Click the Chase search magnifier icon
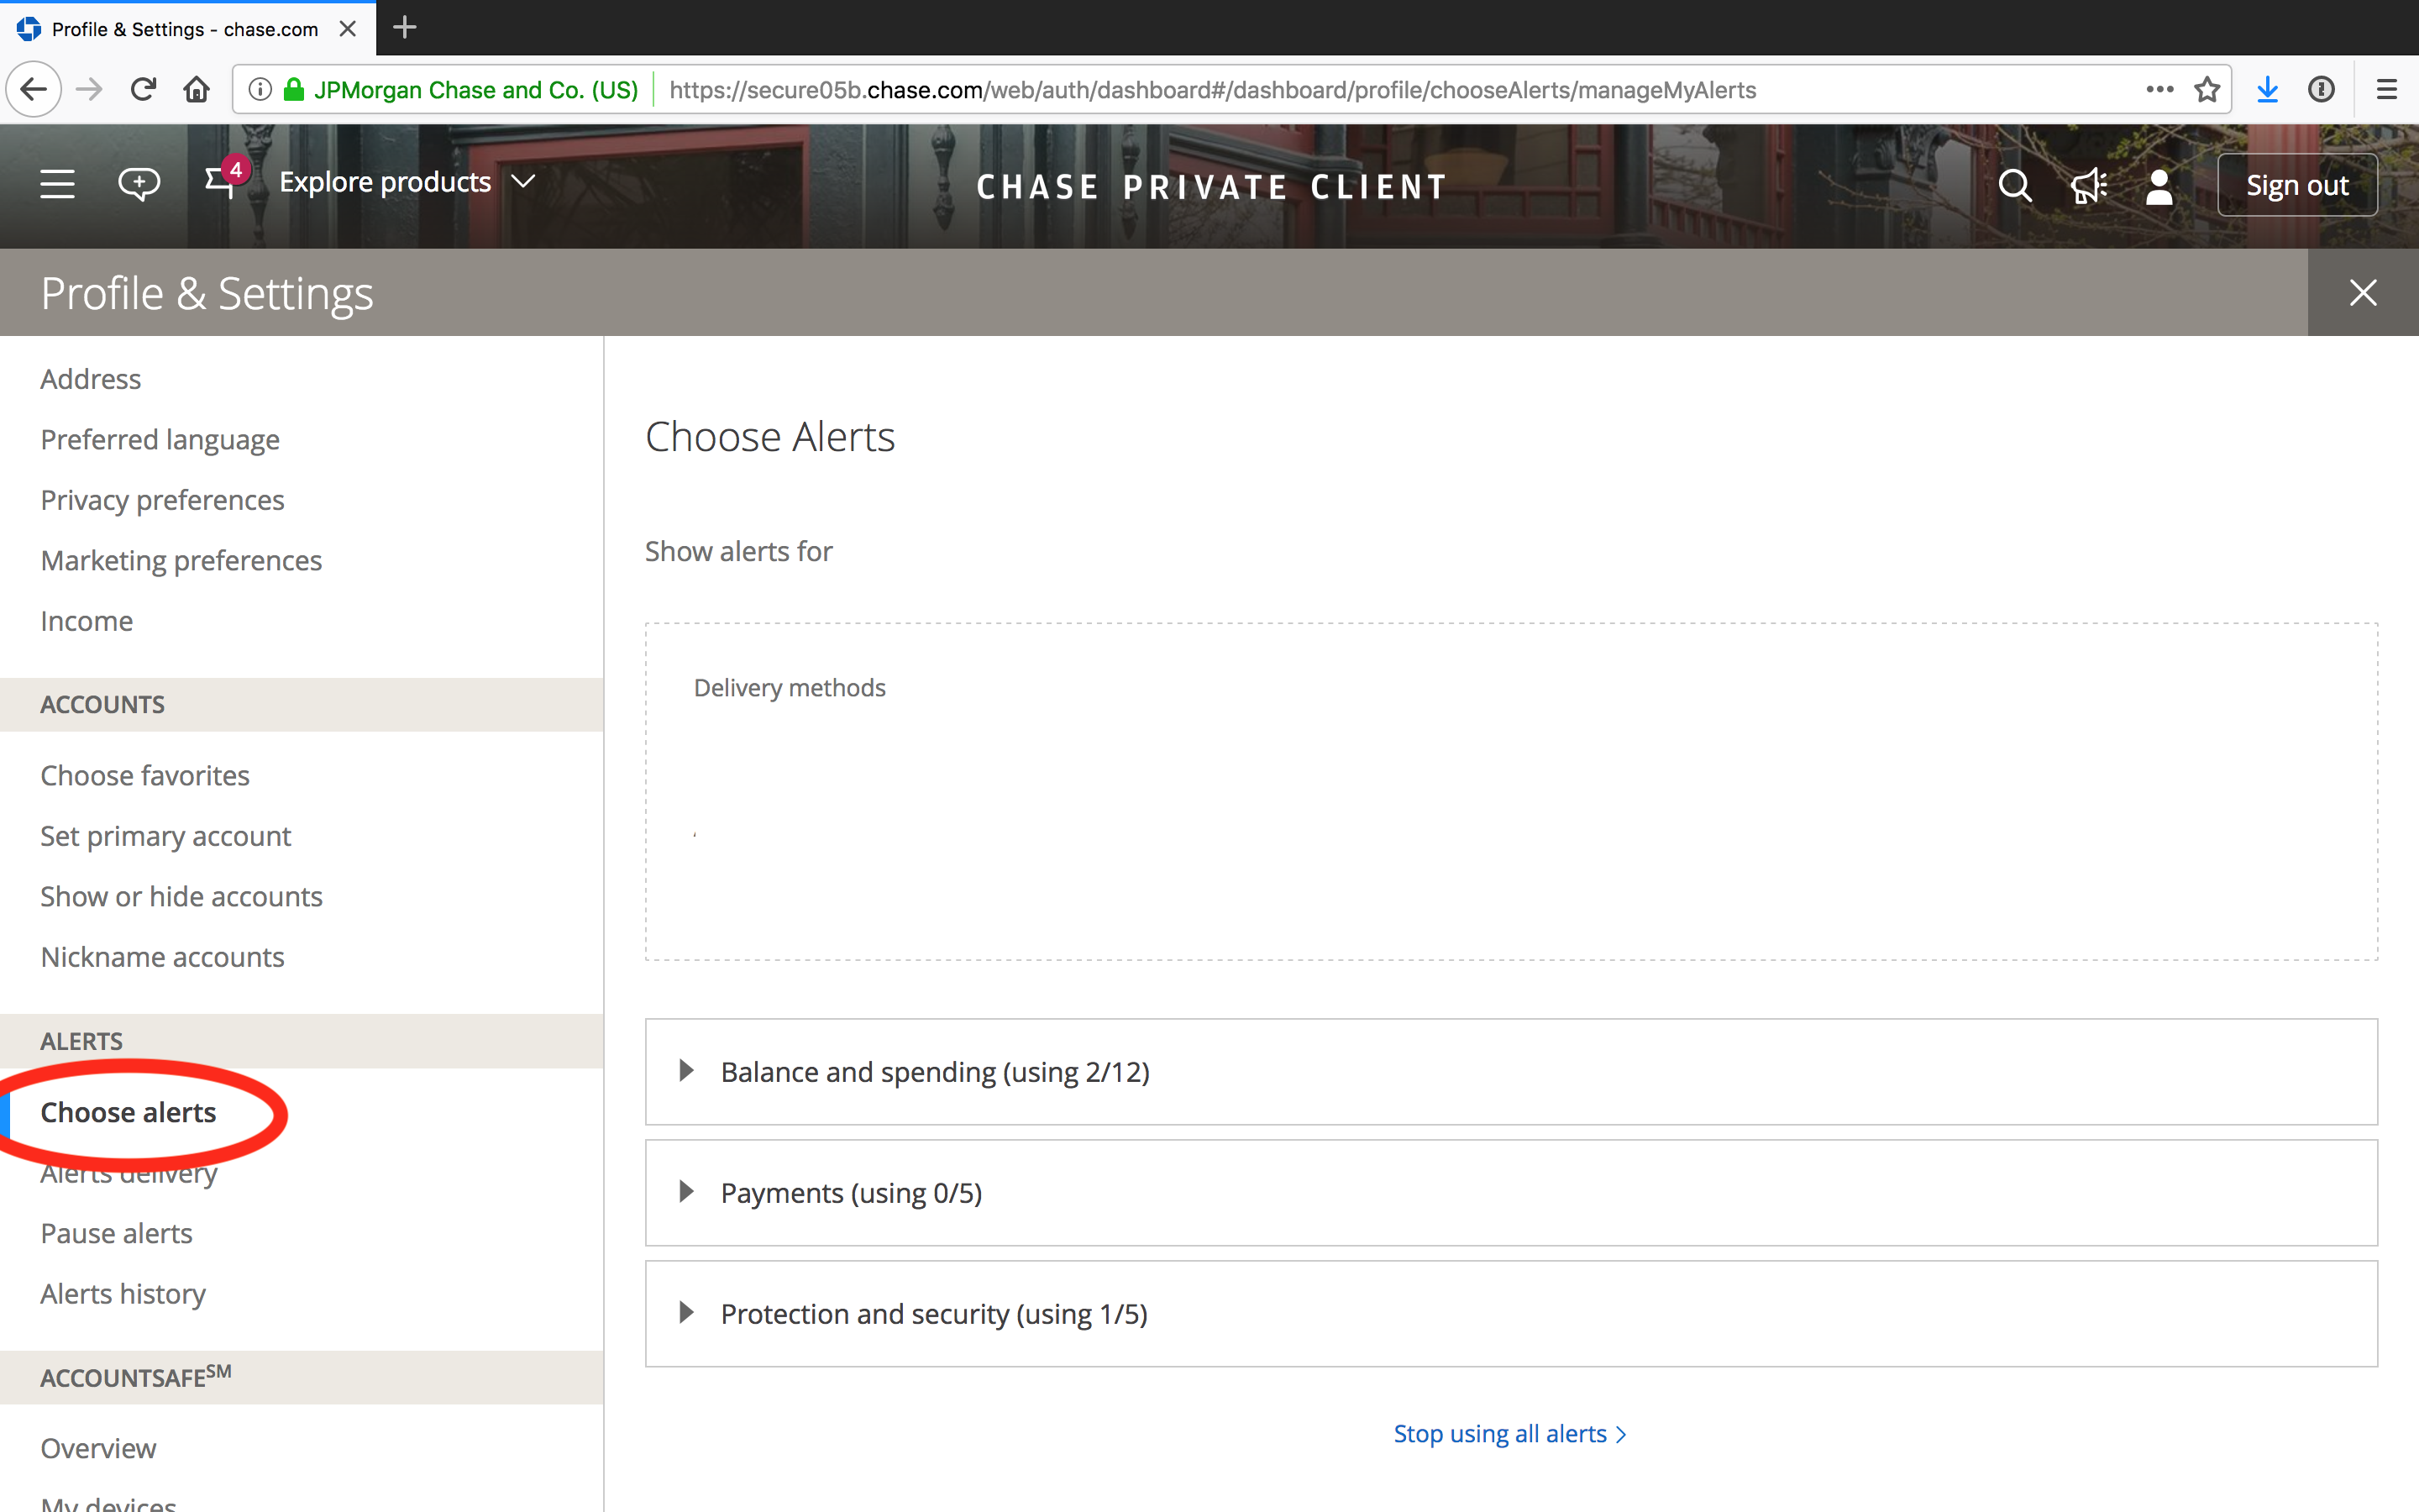This screenshot has height=1512, width=2419. point(2015,186)
